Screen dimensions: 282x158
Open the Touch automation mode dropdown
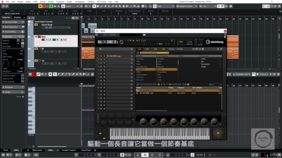pyautogui.click(x=72, y=6)
